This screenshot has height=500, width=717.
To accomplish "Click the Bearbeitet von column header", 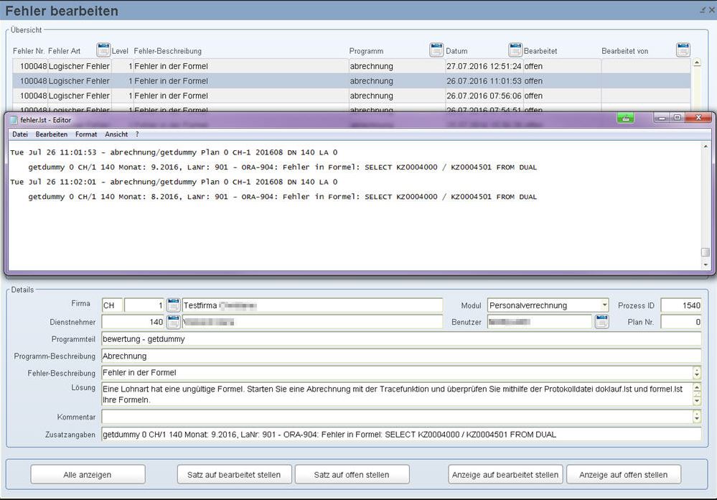I will tap(625, 51).
